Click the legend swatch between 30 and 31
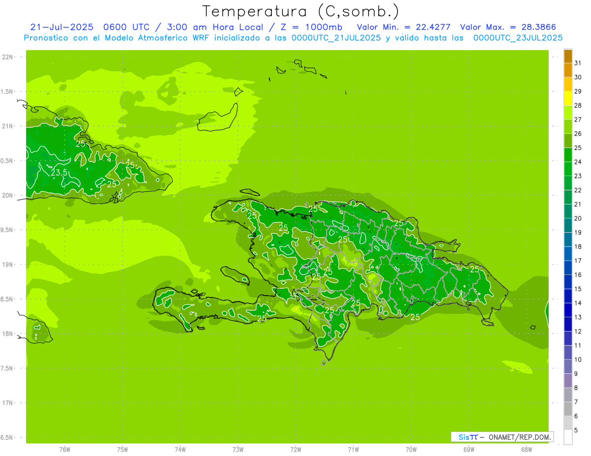The image size is (591, 456). pos(568,70)
